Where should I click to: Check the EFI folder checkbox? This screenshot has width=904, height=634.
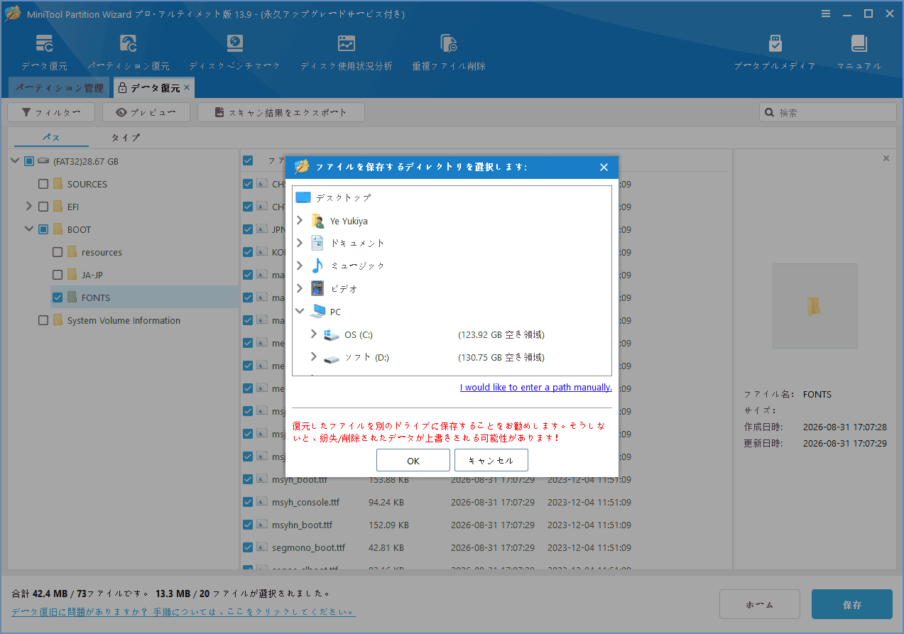[x=43, y=207]
